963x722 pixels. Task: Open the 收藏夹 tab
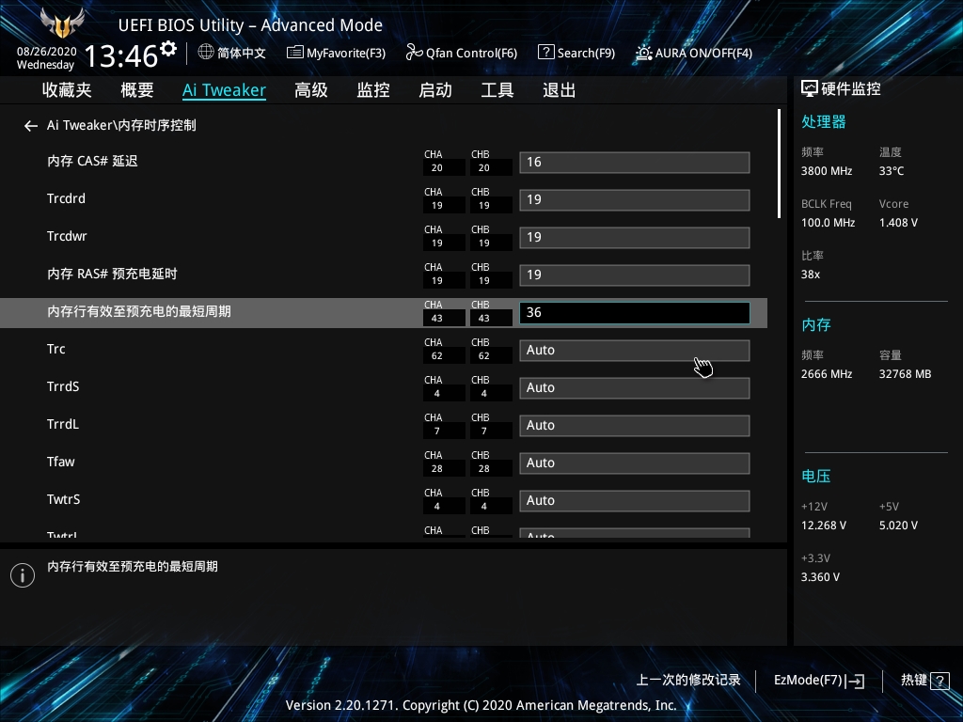pyautogui.click(x=67, y=90)
